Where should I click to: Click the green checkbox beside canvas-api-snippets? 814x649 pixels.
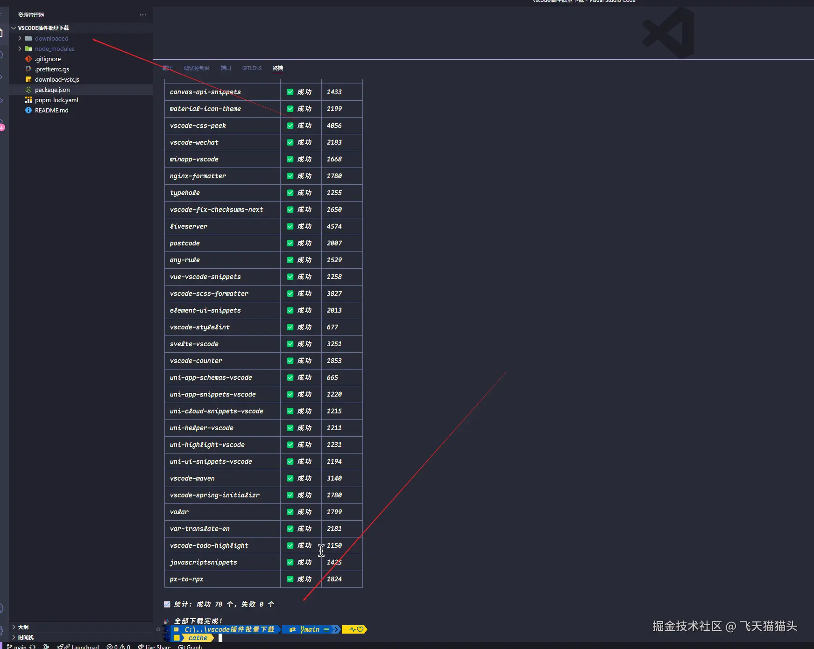click(x=290, y=92)
